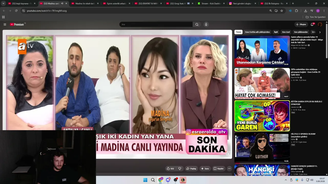328x184 pixels.
Task: Open Chrome profile avatar in toolbar
Action: tap(318, 11)
